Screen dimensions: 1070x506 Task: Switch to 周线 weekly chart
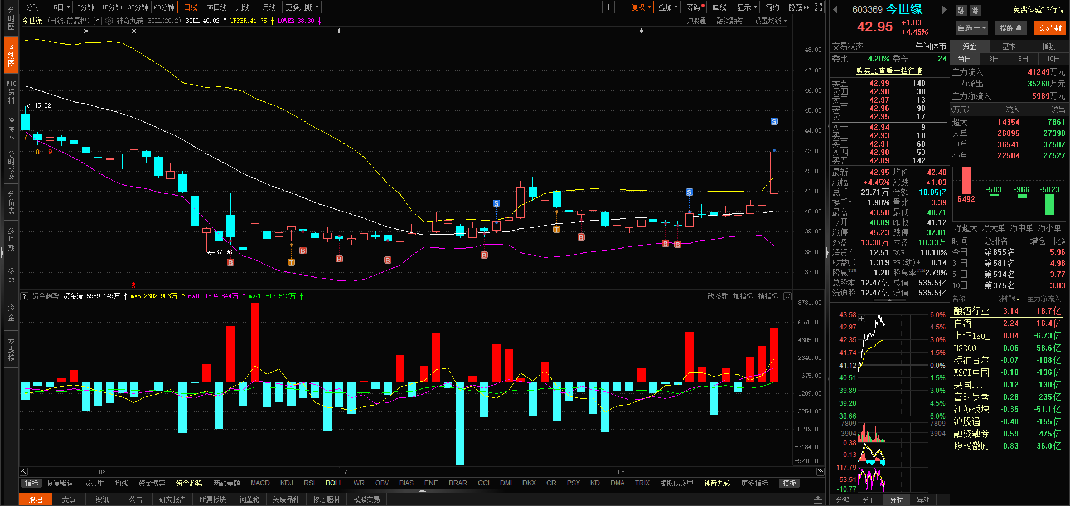coord(243,7)
